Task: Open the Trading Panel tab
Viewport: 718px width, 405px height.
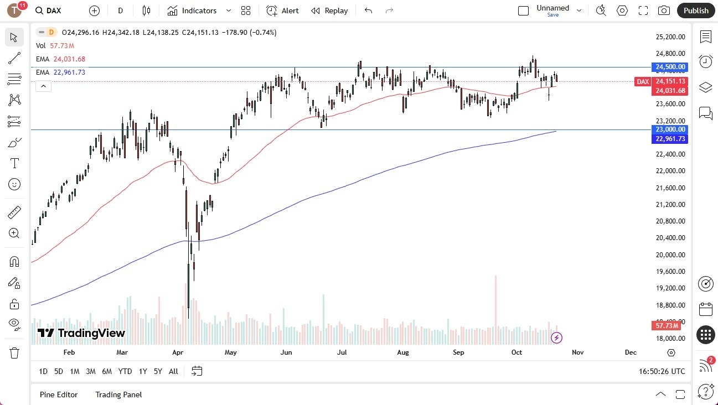Action: click(x=118, y=394)
